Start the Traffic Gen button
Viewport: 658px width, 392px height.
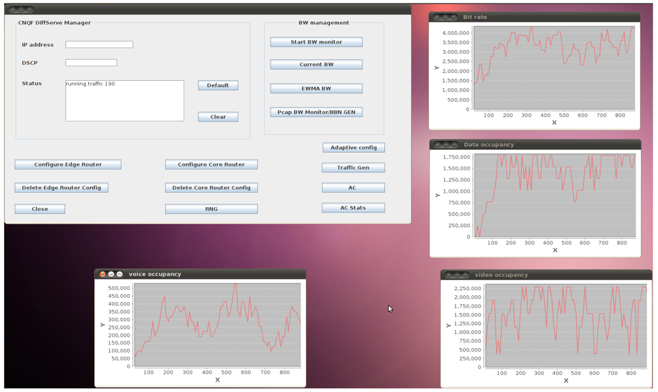tap(353, 168)
